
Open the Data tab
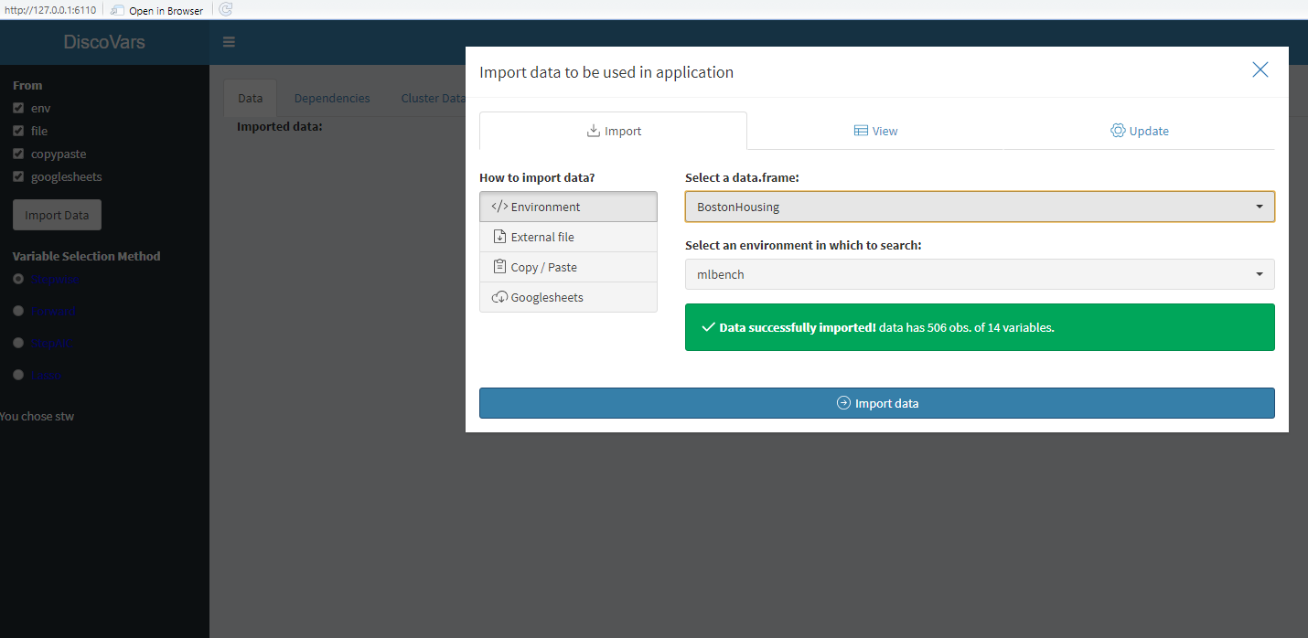pyautogui.click(x=250, y=98)
